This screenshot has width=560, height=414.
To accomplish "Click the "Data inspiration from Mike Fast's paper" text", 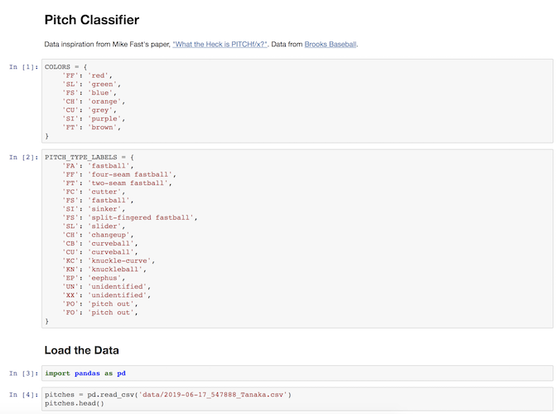I will pyautogui.click(x=108, y=44).
